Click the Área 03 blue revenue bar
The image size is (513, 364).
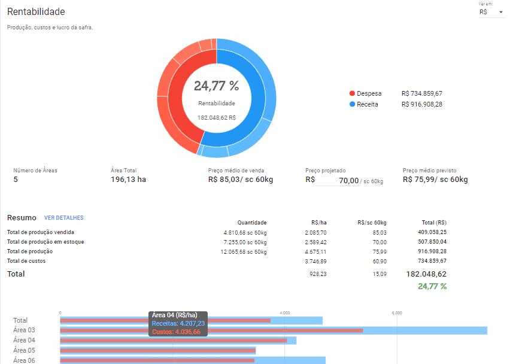tap(425, 330)
